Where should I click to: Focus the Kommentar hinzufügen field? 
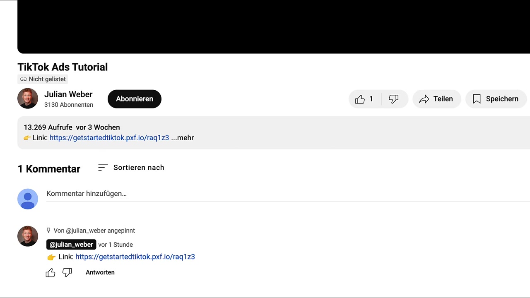288,194
